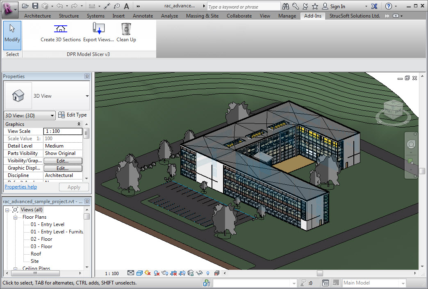Viewport: 428px width, 289px height.
Task: Click the Create 3D Sections icon
Action: click(x=60, y=29)
